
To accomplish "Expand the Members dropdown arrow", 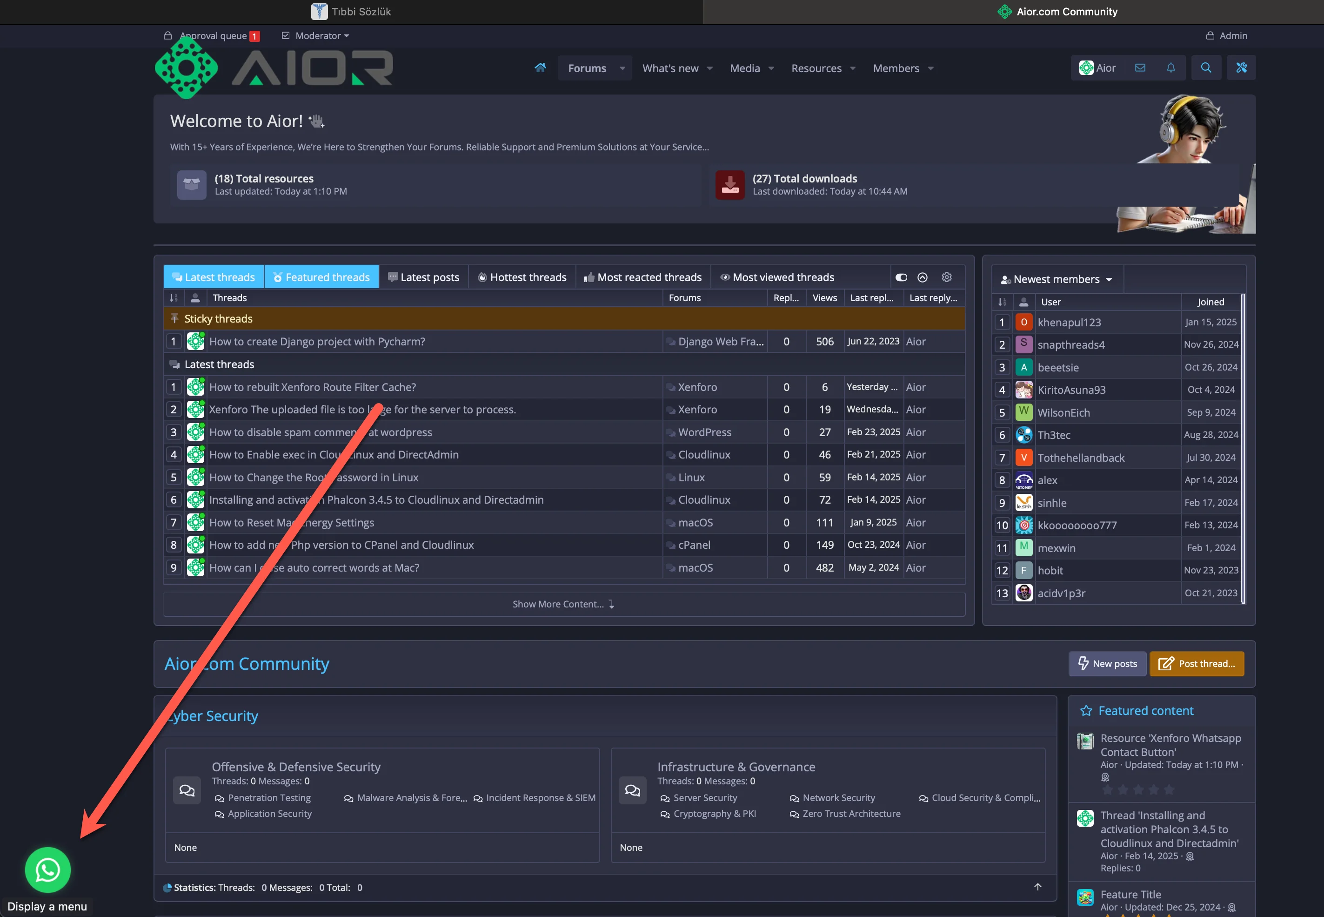I will pos(931,68).
